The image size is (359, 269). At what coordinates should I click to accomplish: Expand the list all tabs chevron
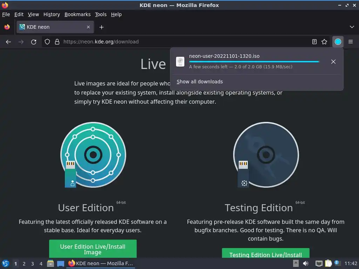click(352, 27)
